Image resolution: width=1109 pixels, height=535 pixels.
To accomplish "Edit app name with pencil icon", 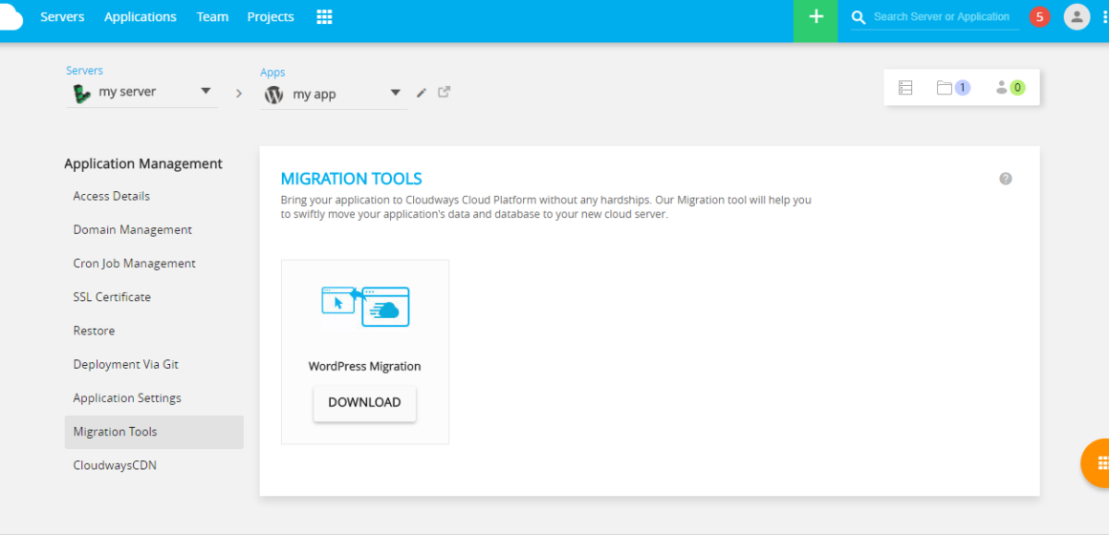I will tap(422, 93).
